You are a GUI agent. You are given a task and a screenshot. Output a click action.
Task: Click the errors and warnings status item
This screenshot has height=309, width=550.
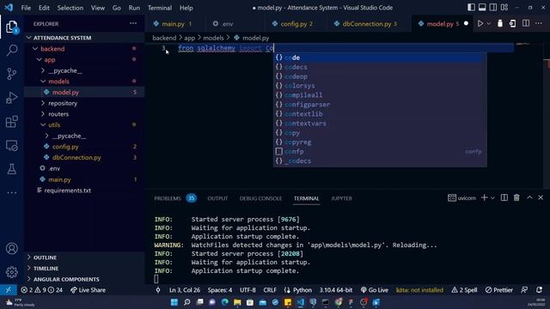[41, 290]
